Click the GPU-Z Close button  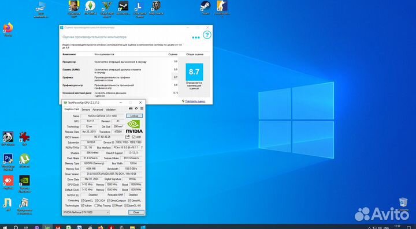coord(136,212)
